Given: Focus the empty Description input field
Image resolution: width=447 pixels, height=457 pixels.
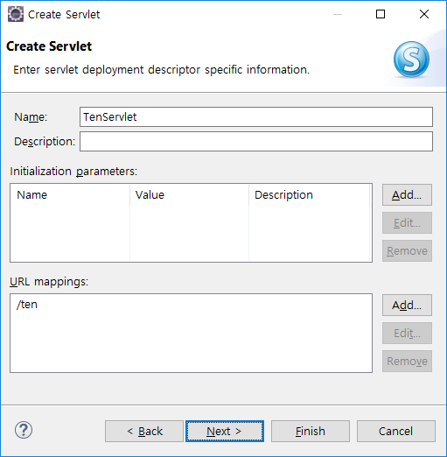Looking at the screenshot, I should pyautogui.click(x=256, y=141).
